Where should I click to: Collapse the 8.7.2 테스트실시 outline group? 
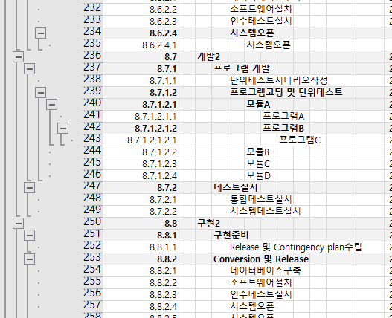click(29, 187)
